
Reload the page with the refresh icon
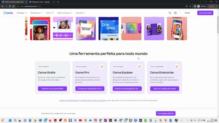tap(10, 6)
